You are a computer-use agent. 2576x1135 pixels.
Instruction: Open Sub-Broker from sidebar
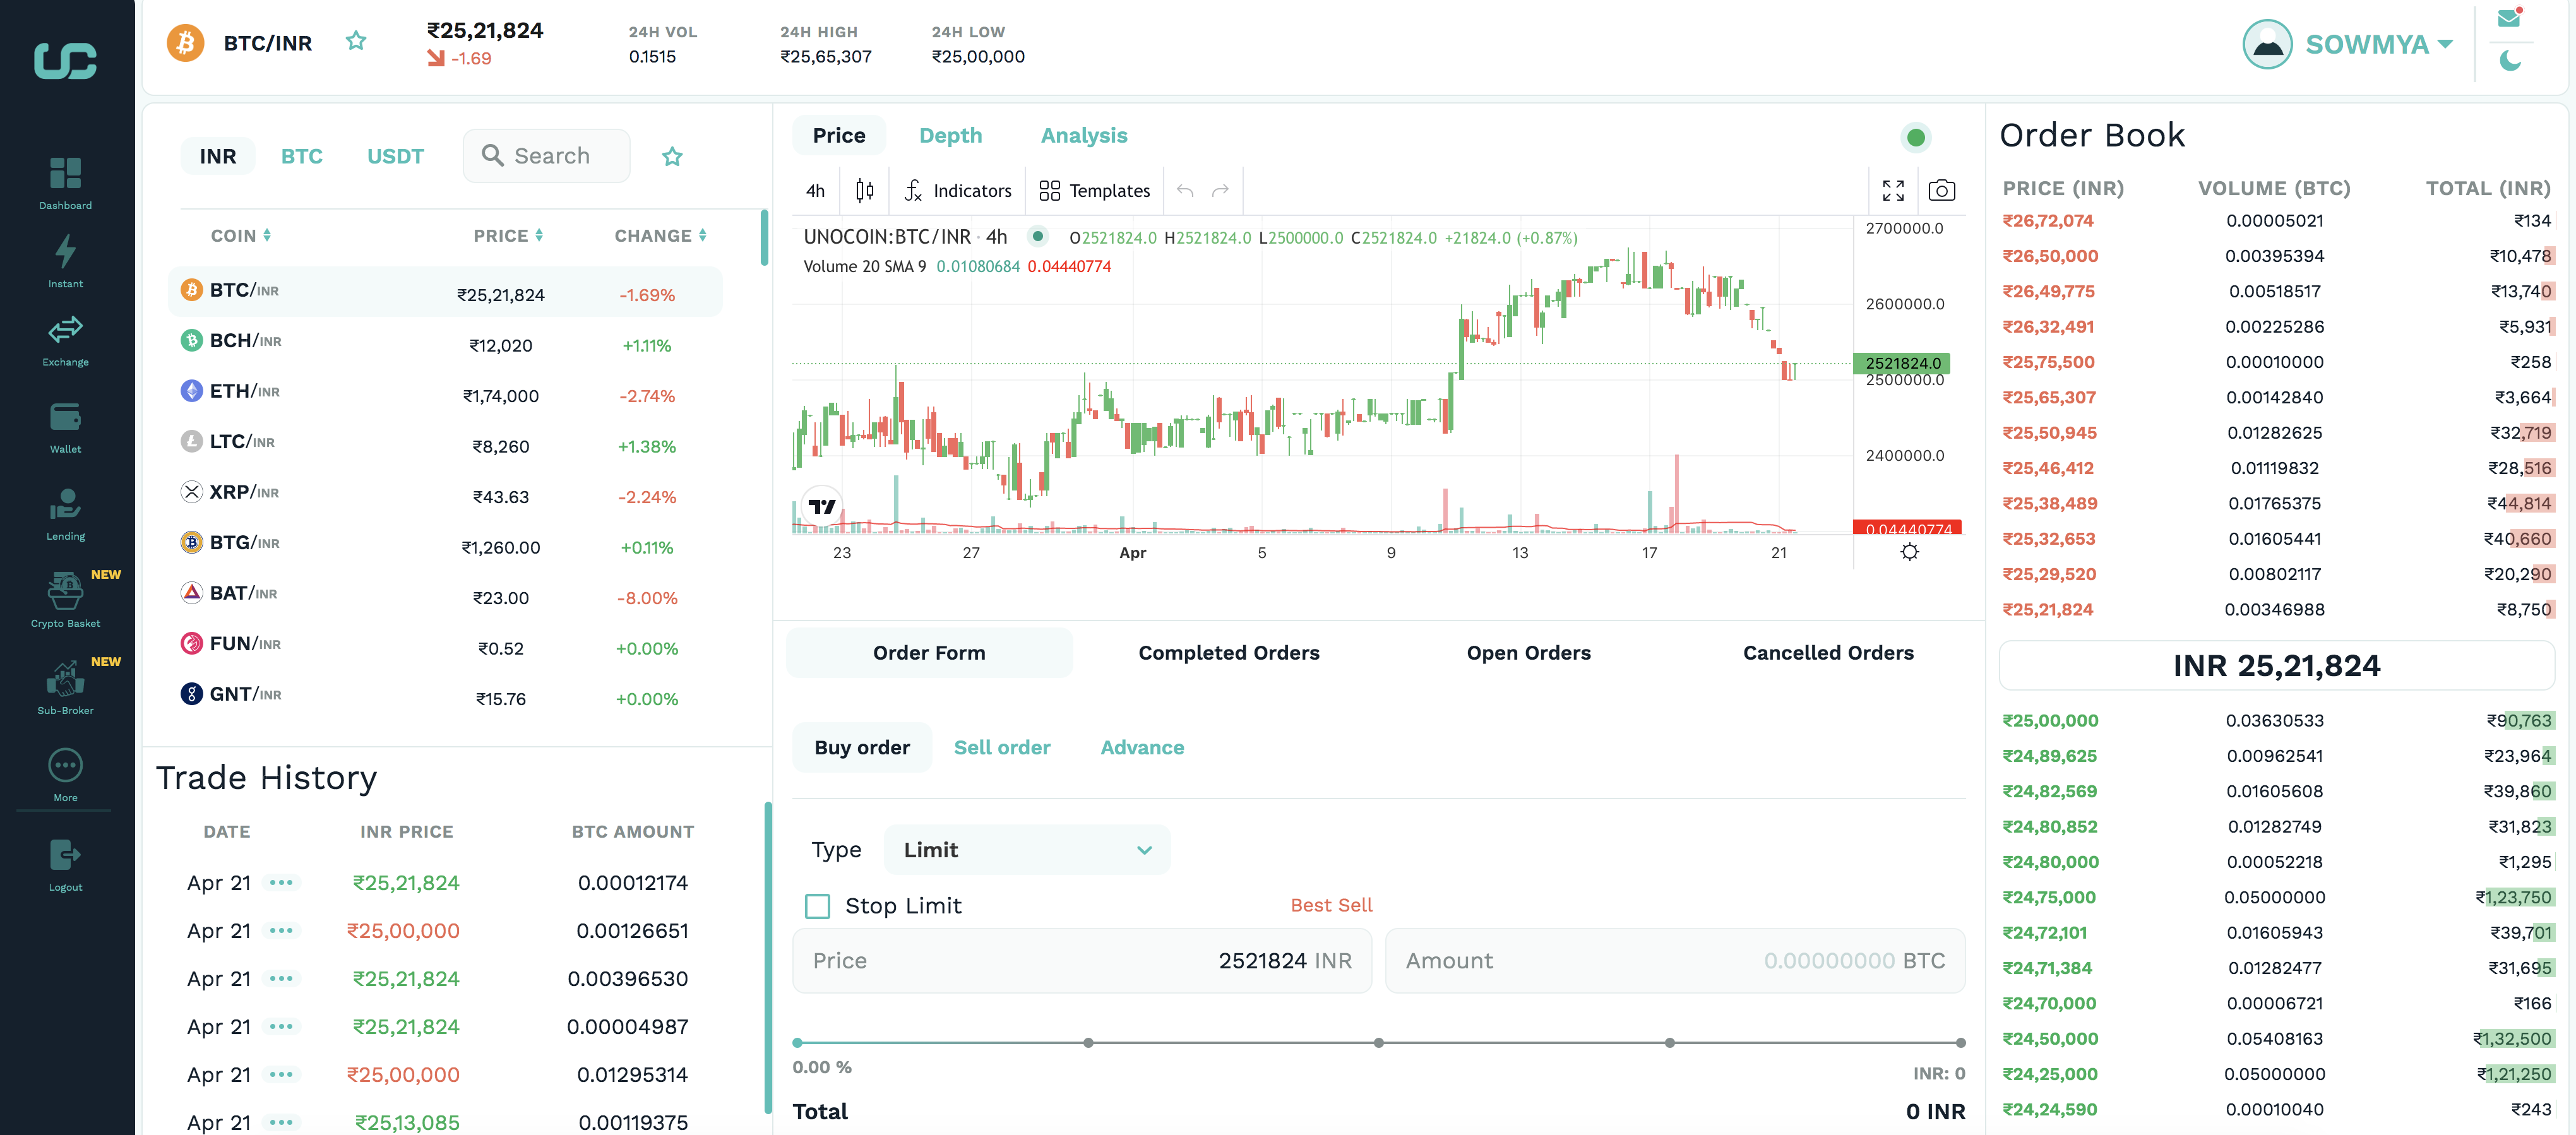click(66, 688)
